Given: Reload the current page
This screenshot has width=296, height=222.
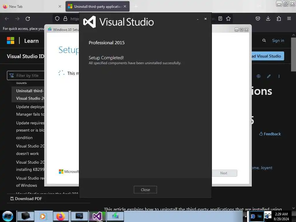Looking at the screenshot, I should point(28,19).
